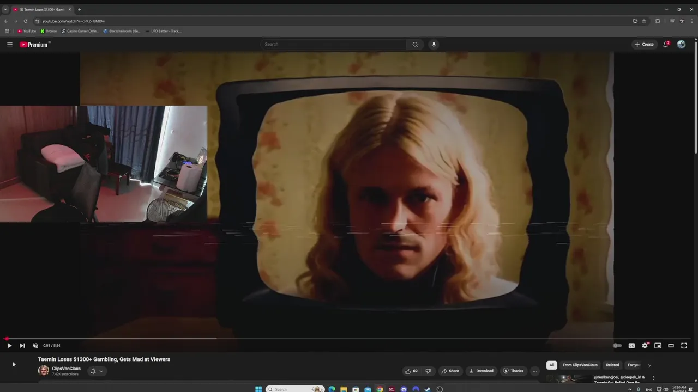Download the video
This screenshot has height=392, width=698.
point(481,371)
